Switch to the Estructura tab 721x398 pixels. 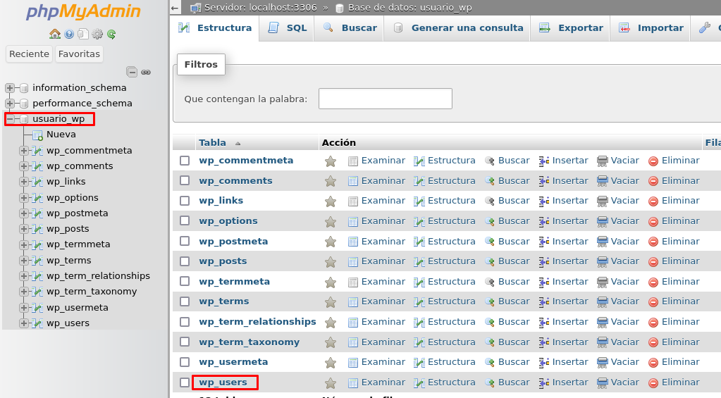point(215,28)
